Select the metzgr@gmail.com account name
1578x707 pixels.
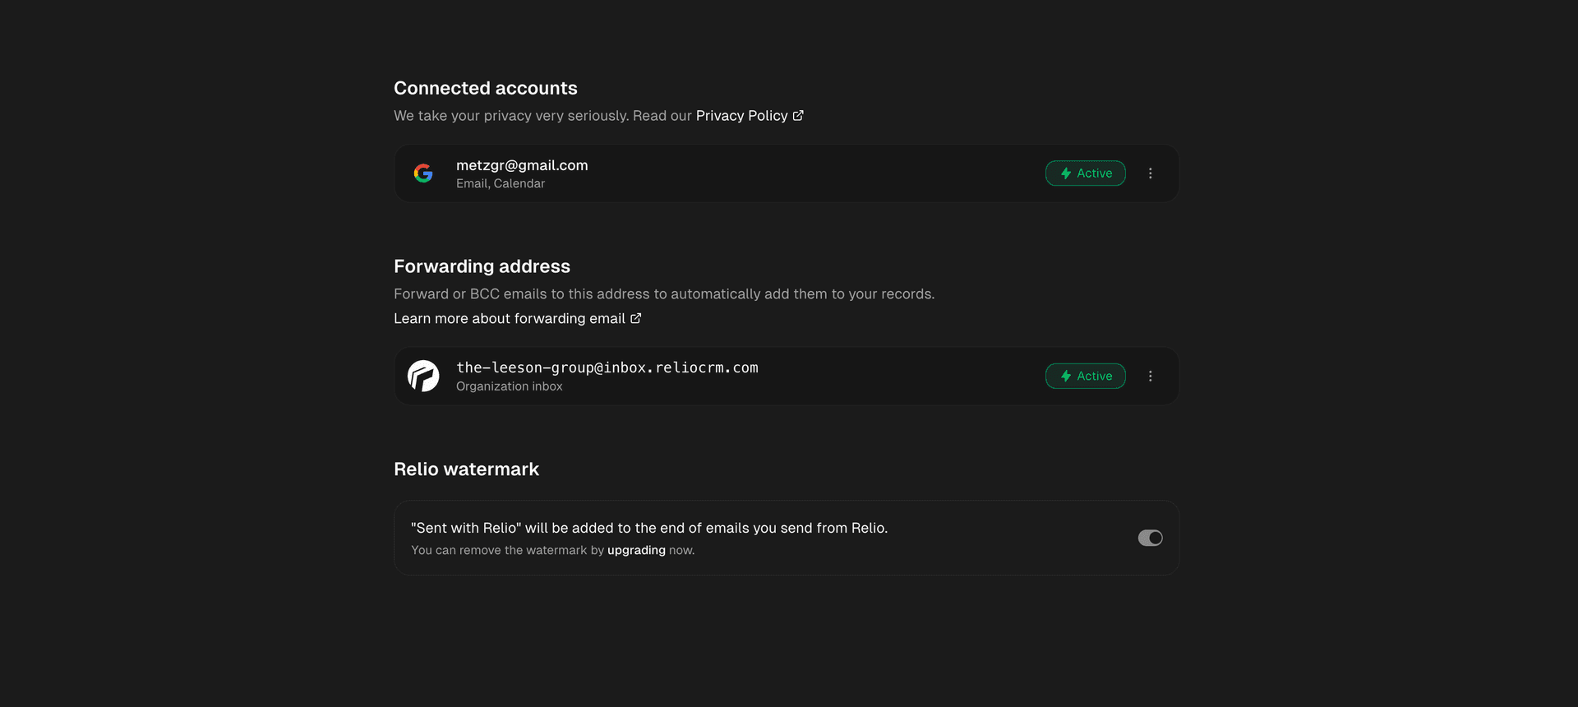point(522,165)
